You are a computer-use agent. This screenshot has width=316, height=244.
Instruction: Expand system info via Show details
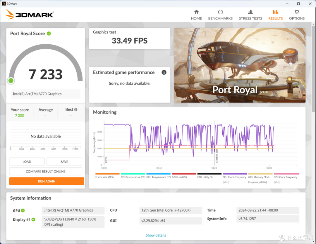coord(156,235)
